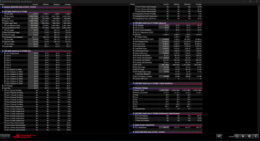This screenshot has height=141, width=260.
Task: Click thermometer icon of CPU GT Cores (Graphics)
Action: tap(134, 30)
